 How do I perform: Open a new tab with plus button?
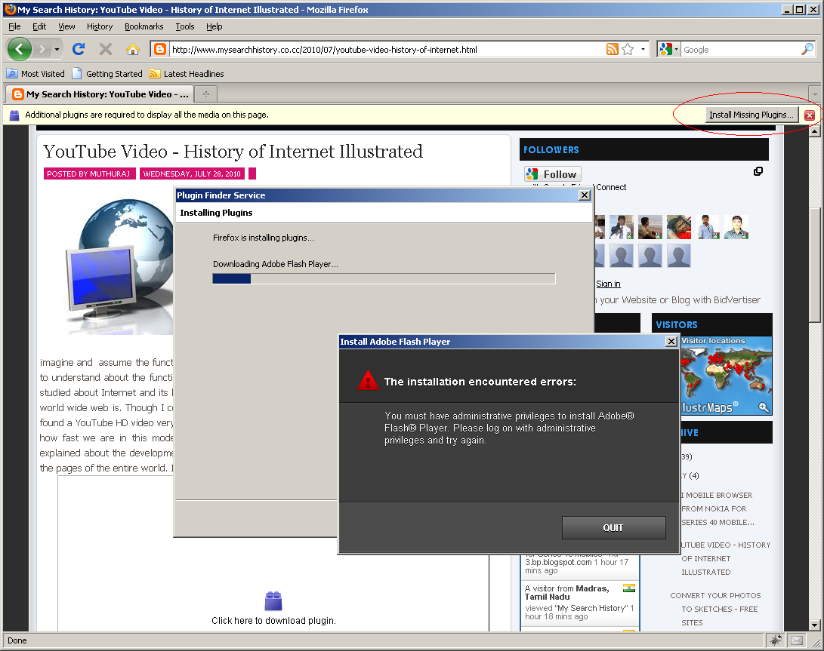click(x=206, y=94)
